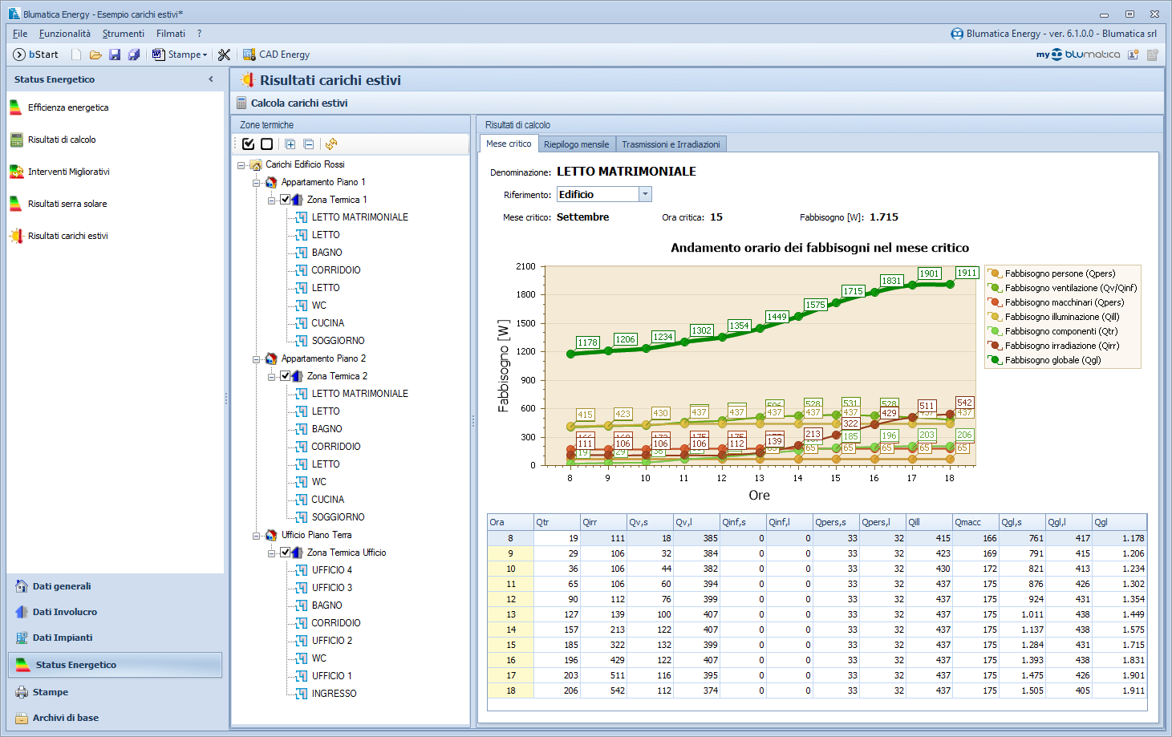Screen dimensions: 1172x737
Task: Click Fabbisogno irradiazione (Qirr) legend swatch
Action: coord(995,346)
